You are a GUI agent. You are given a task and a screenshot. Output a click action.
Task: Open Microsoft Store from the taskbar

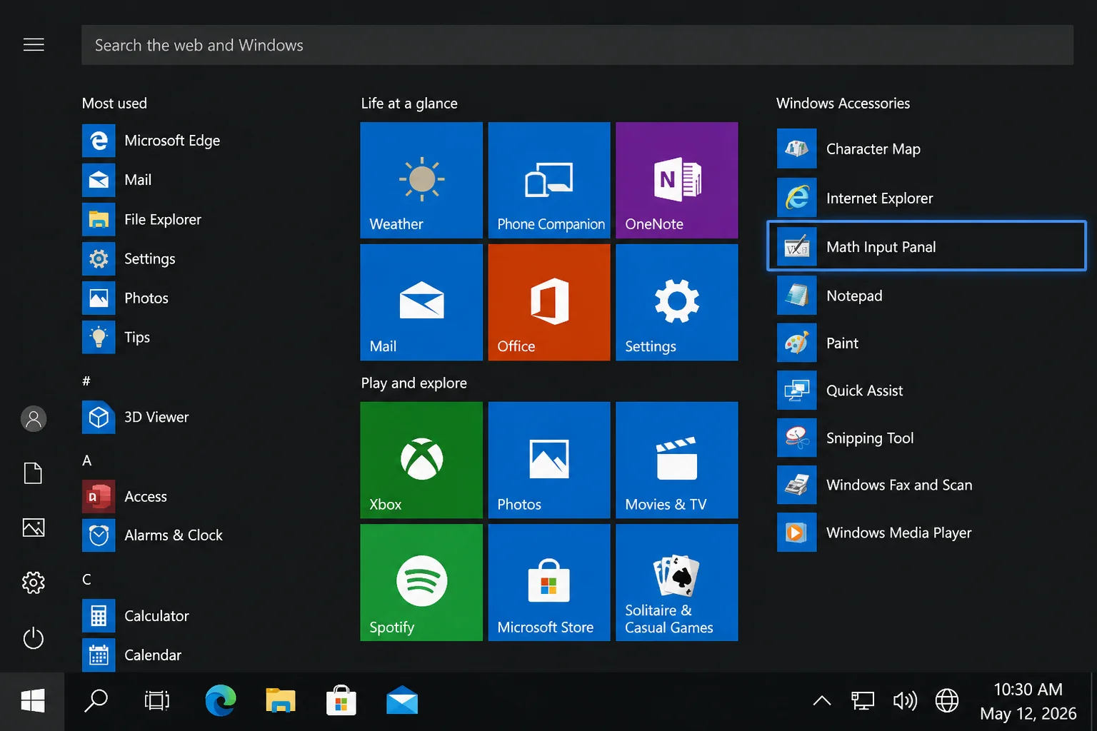pyautogui.click(x=341, y=701)
